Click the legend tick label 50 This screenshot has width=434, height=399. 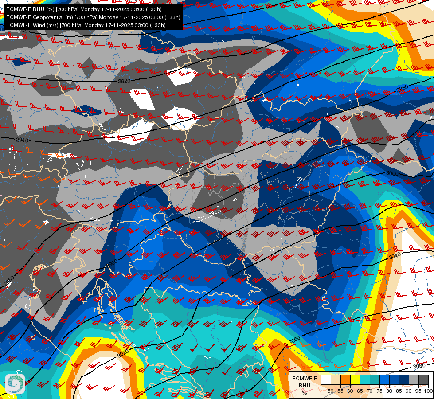[x=331, y=391]
